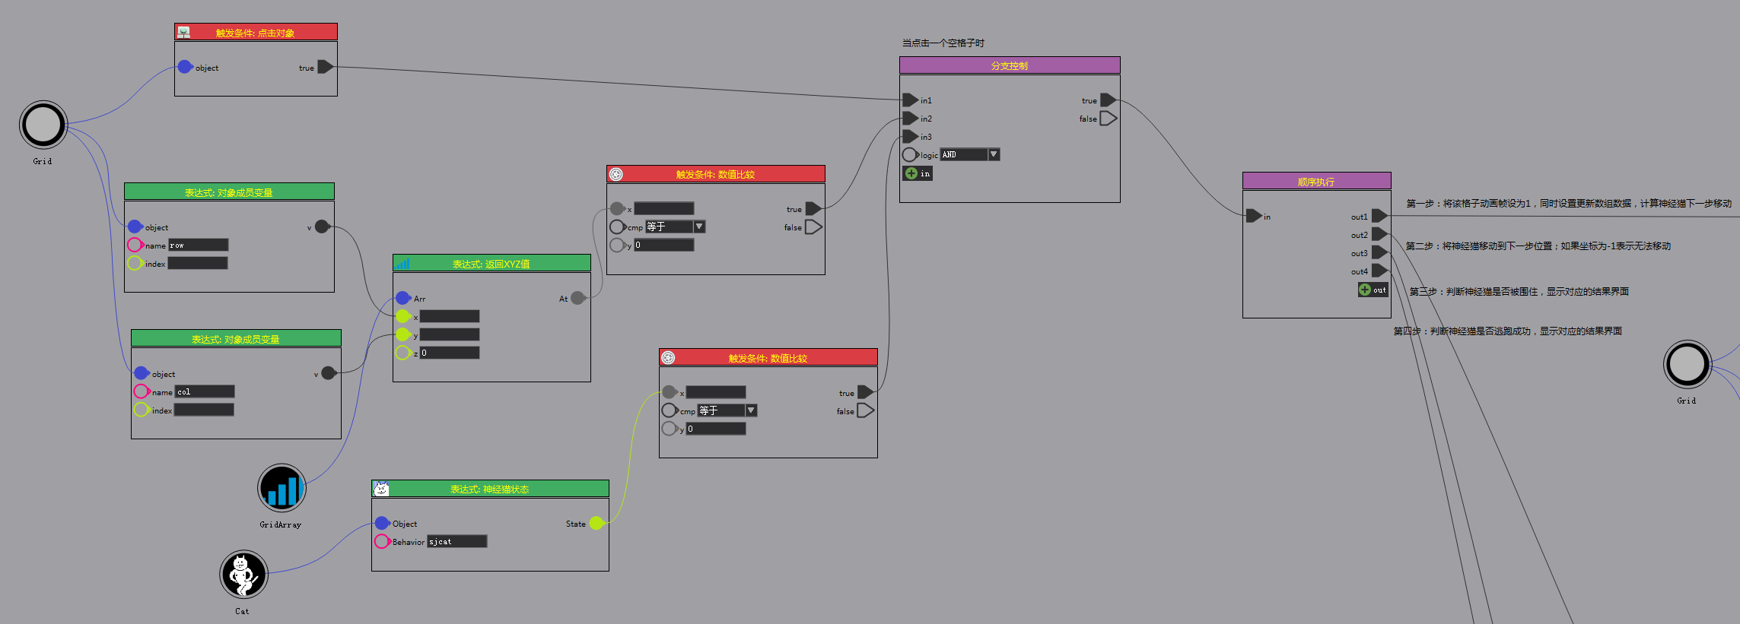
Task: Click the icon on 点击对象 trigger header
Action: 184,33
